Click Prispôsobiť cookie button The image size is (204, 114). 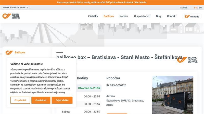(x=20, y=100)
